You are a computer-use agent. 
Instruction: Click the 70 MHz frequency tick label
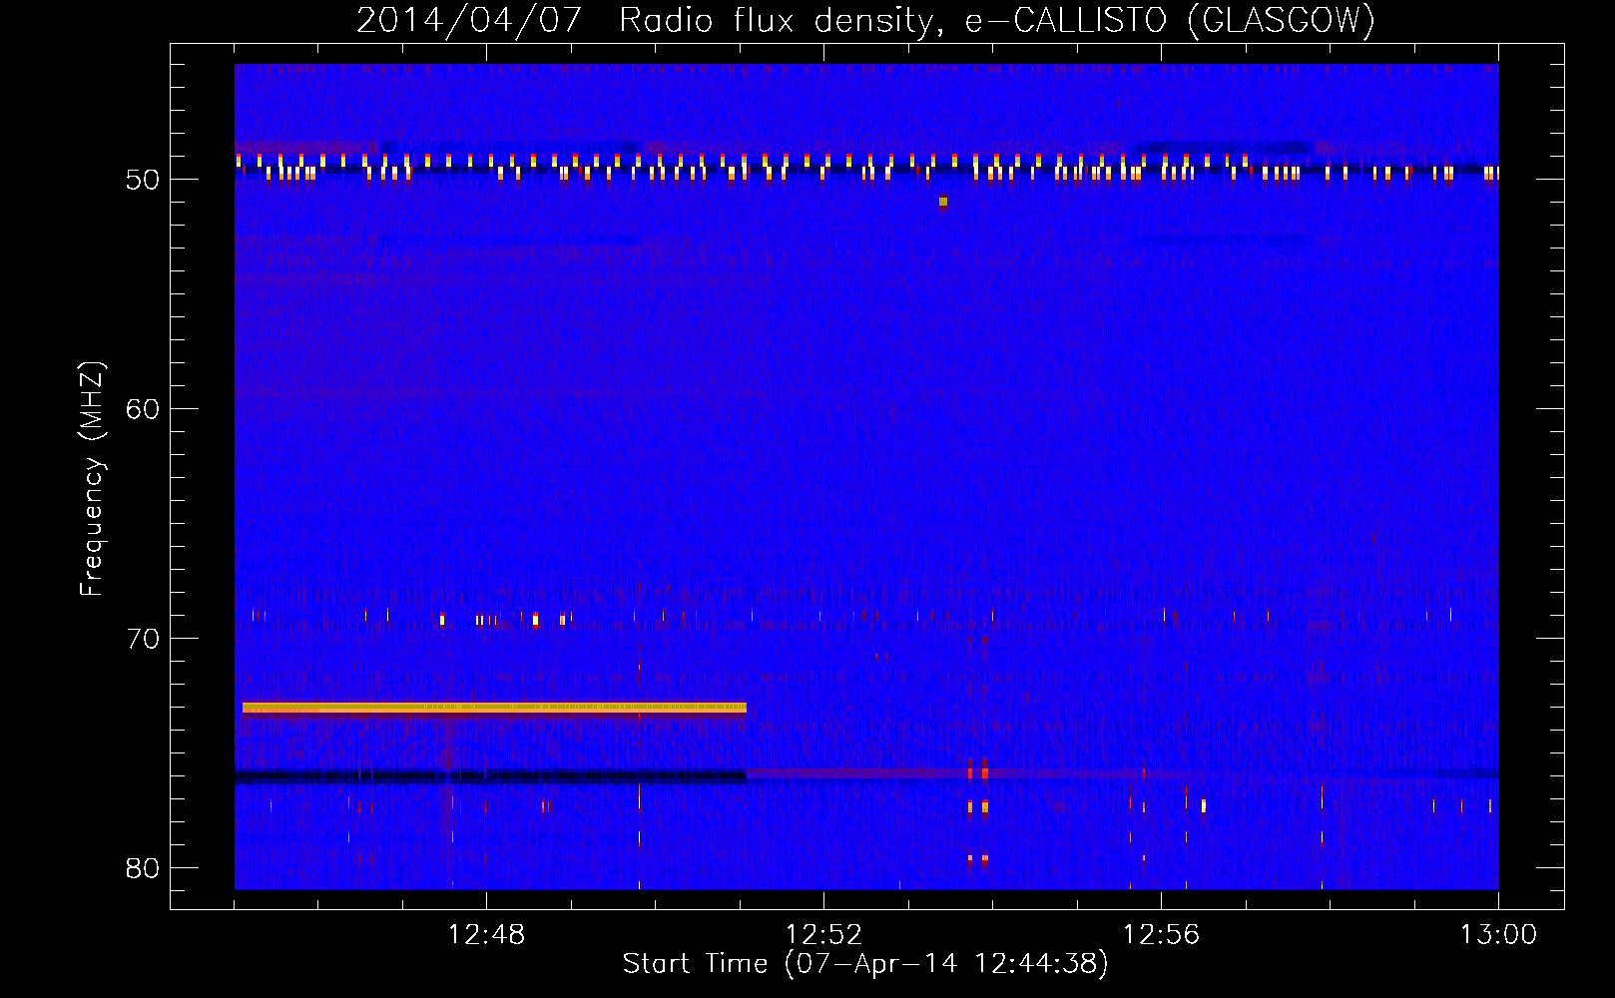pos(144,639)
